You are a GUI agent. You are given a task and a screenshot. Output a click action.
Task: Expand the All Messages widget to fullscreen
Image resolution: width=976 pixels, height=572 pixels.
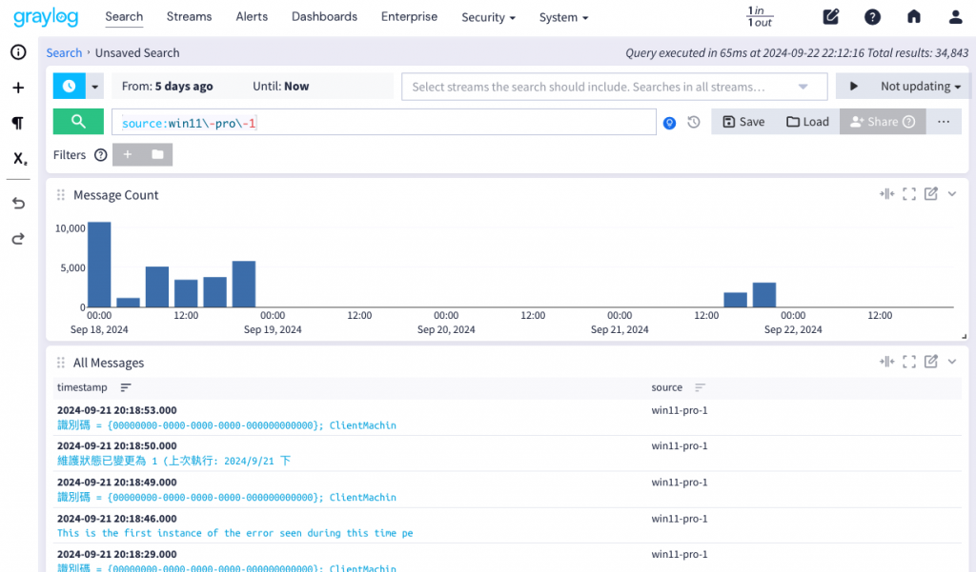[x=908, y=362]
